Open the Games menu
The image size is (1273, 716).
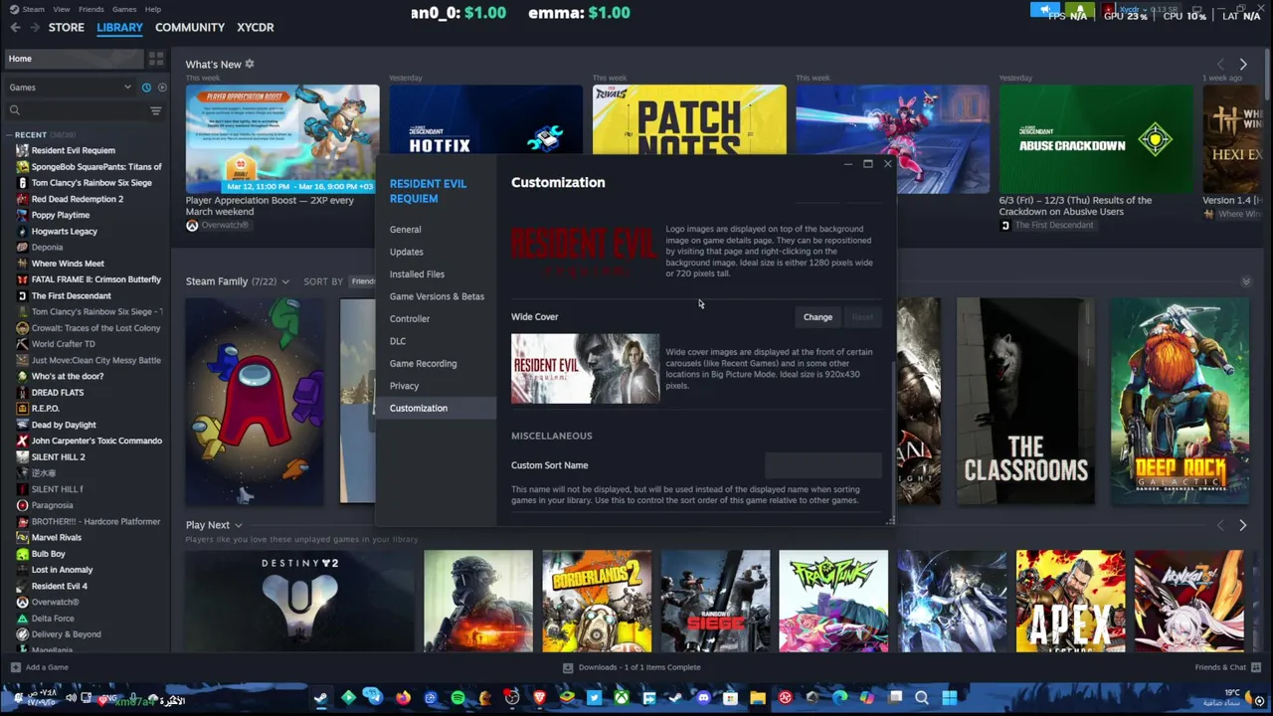[124, 9]
